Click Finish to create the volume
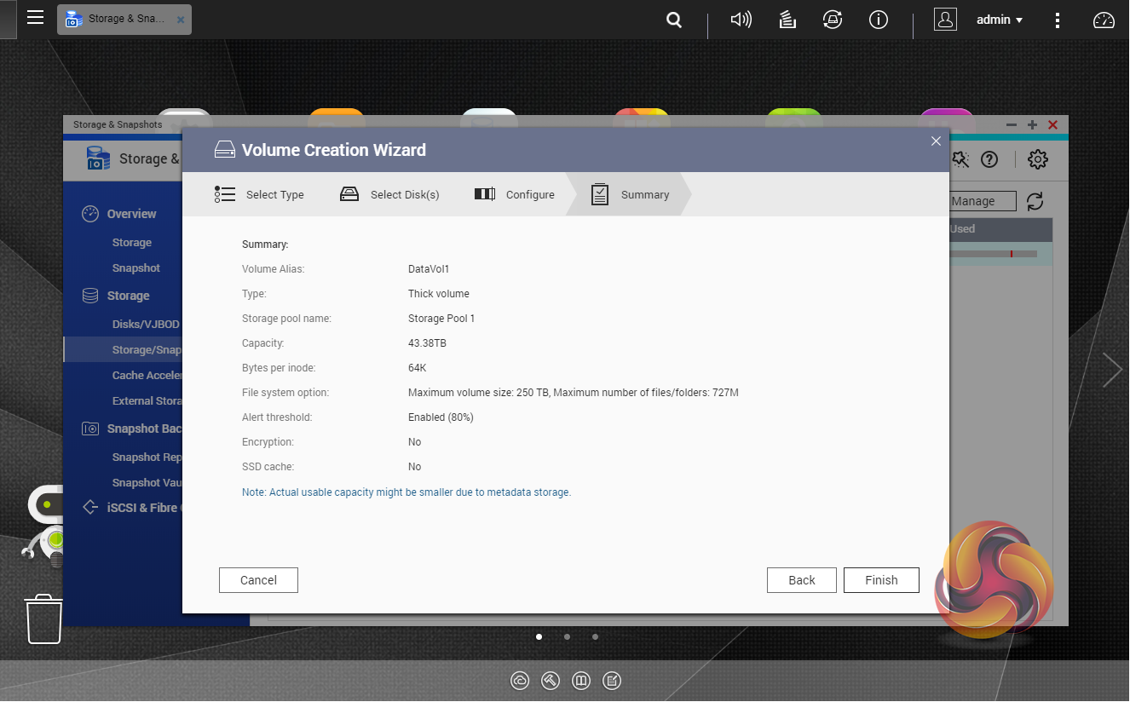This screenshot has height=702, width=1130. 881,580
